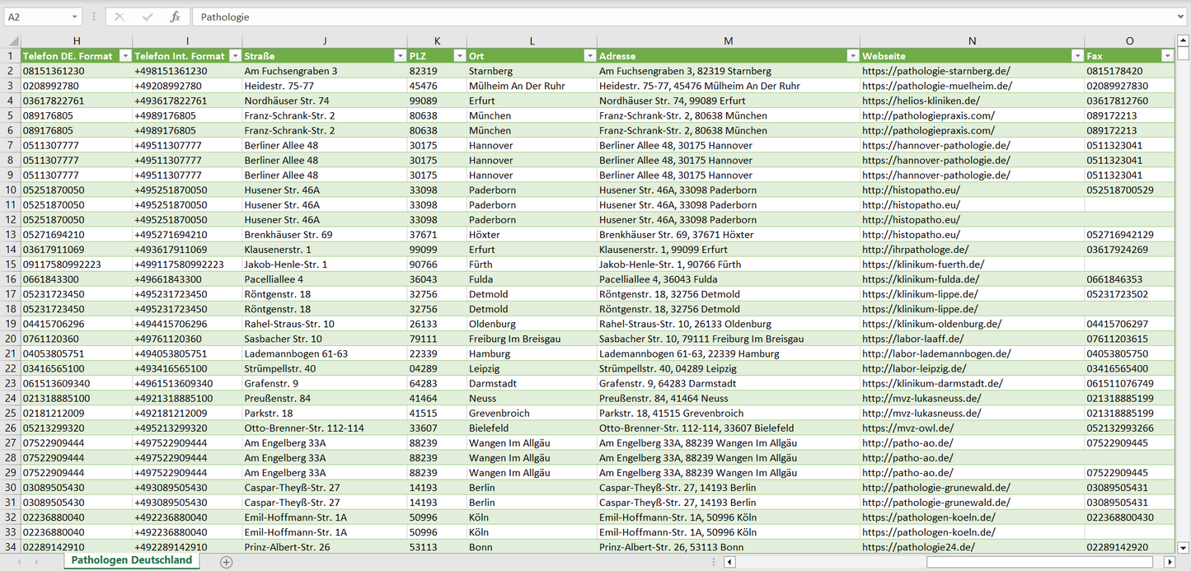Click the Insert Function fx icon
This screenshot has height=571, width=1191.
175,17
